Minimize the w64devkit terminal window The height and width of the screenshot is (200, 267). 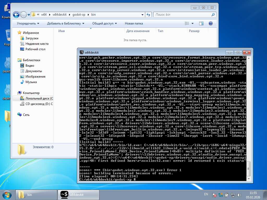pyautogui.click(x=229, y=52)
